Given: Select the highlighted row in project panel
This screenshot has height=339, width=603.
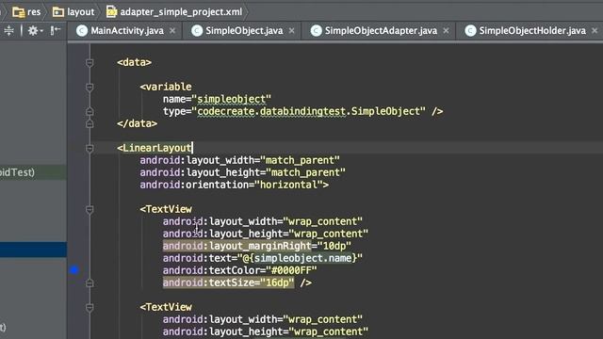Looking at the screenshot, I should point(34,250).
